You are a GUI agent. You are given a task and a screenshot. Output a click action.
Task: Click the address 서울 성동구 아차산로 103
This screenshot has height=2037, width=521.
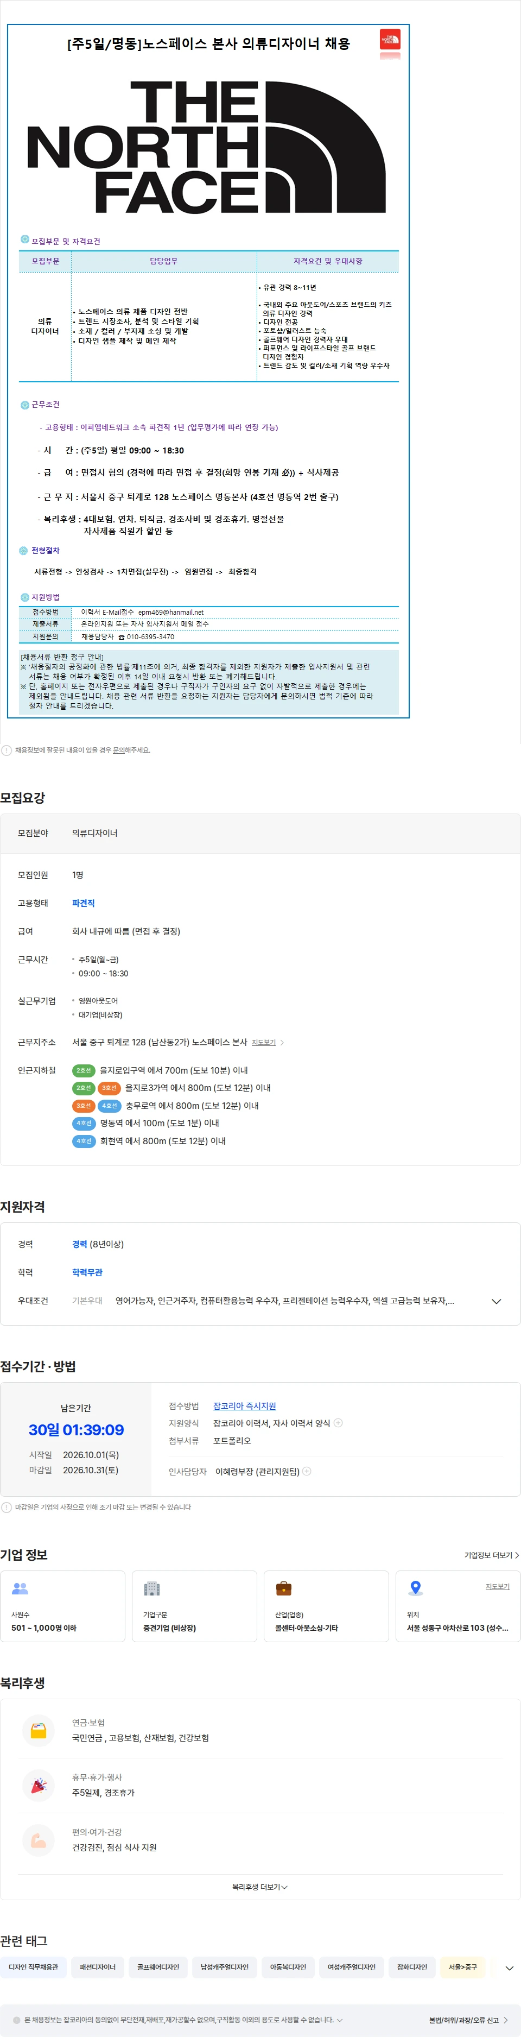[x=458, y=1628]
